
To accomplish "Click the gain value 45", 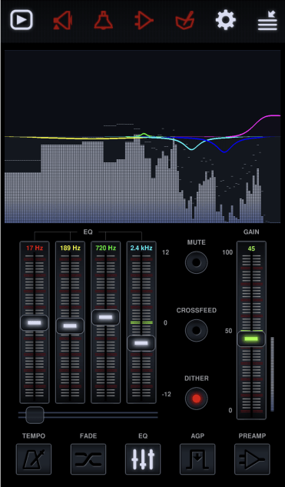I will [251, 249].
